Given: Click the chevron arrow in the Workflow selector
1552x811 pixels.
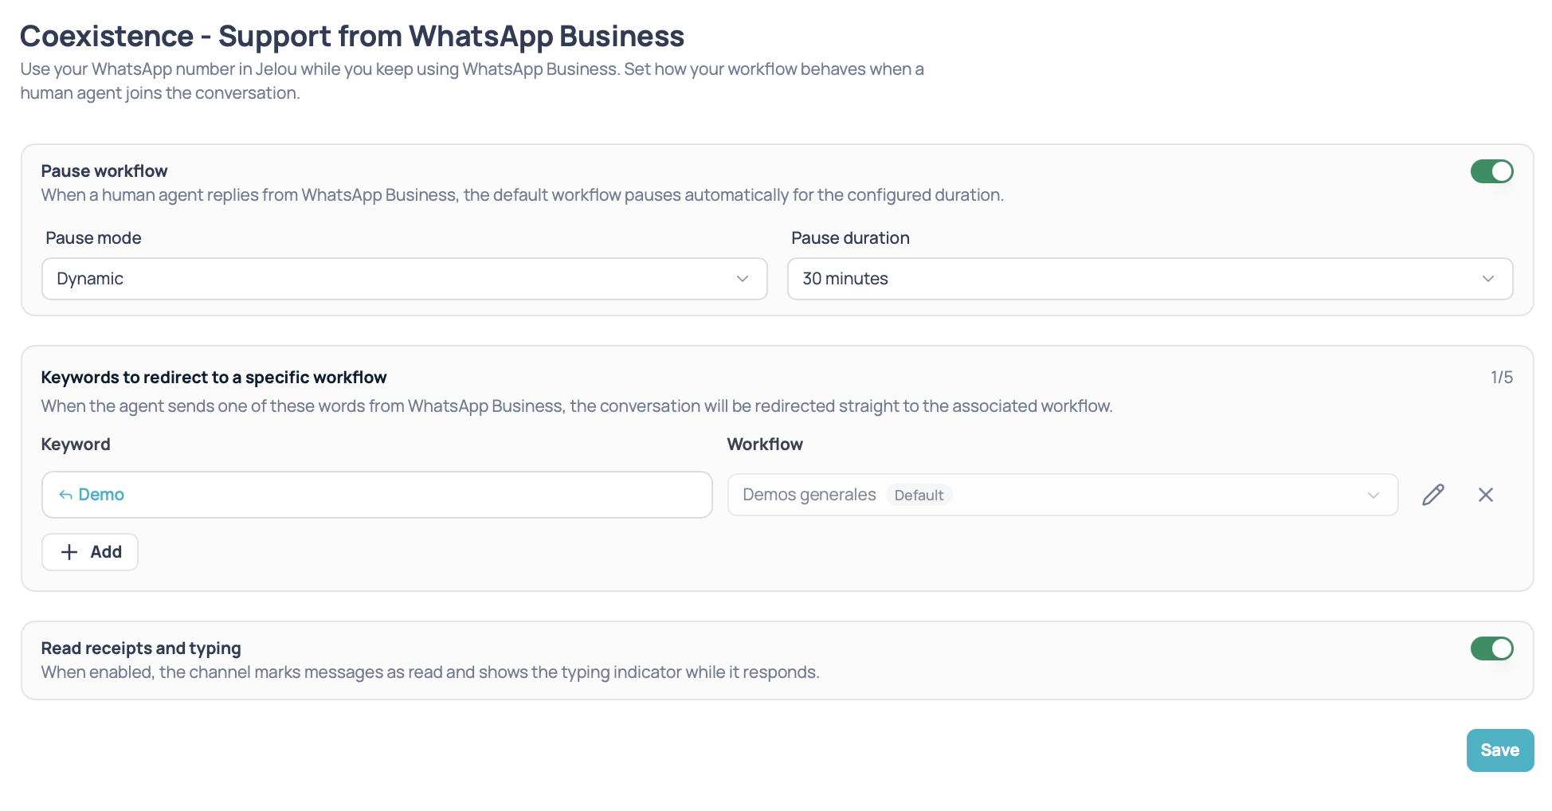Looking at the screenshot, I should click(1373, 496).
